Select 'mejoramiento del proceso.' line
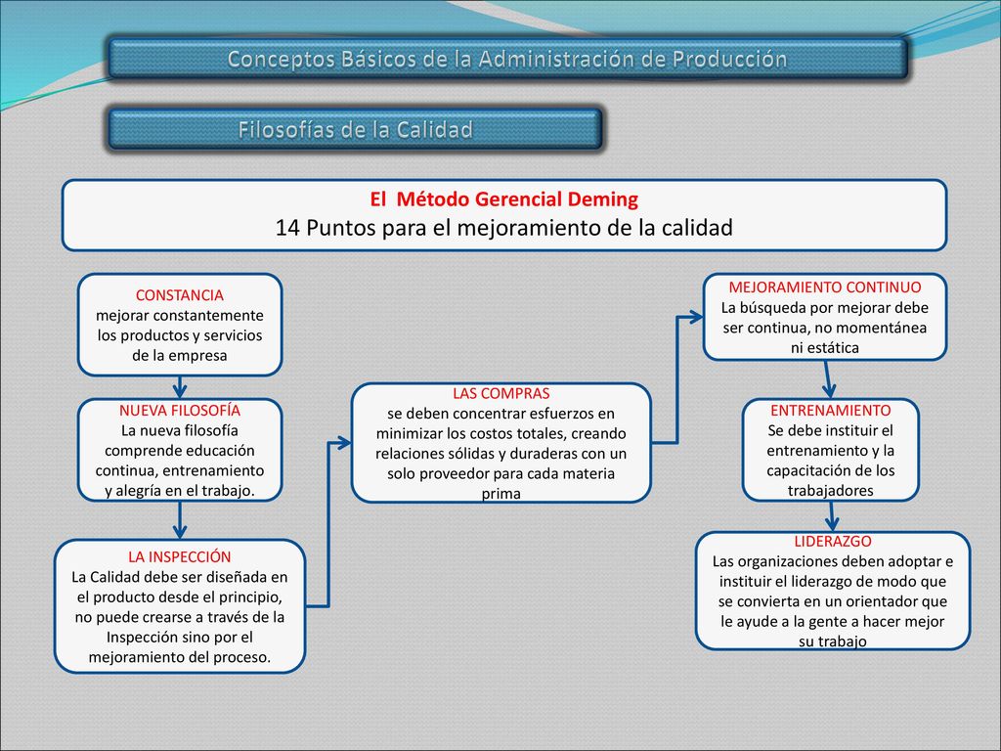The width and height of the screenshot is (1001, 751). click(180, 656)
